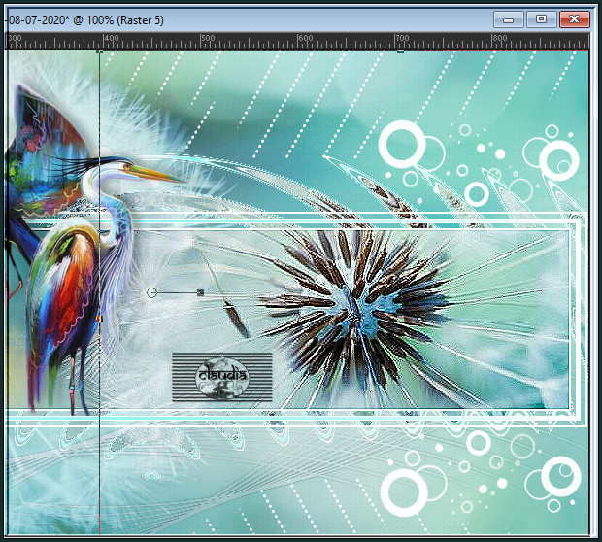This screenshot has width=602, height=542.
Task: Minimize the image window
Action: pos(509,19)
